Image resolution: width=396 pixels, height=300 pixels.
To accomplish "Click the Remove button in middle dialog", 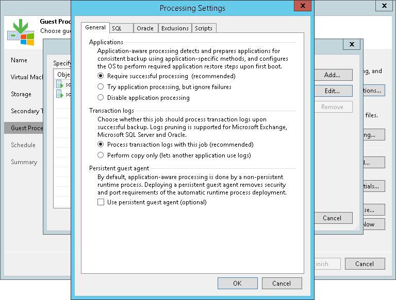I will [x=333, y=107].
